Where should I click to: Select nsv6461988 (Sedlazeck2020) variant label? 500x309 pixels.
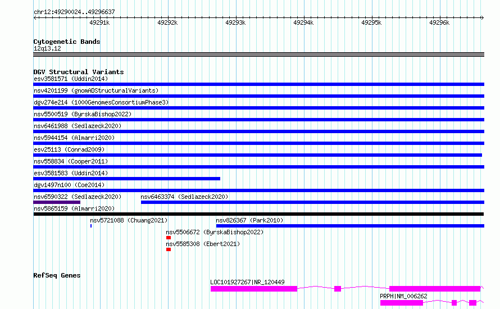[x=78, y=126]
